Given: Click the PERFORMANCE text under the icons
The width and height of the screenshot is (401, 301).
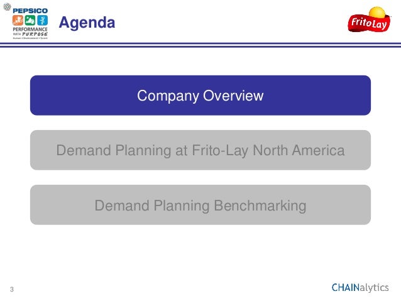Looking at the screenshot, I should click(30, 29).
